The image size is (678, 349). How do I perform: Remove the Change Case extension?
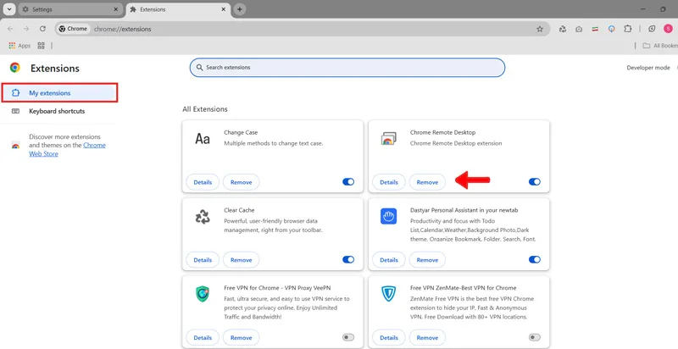[241, 182]
